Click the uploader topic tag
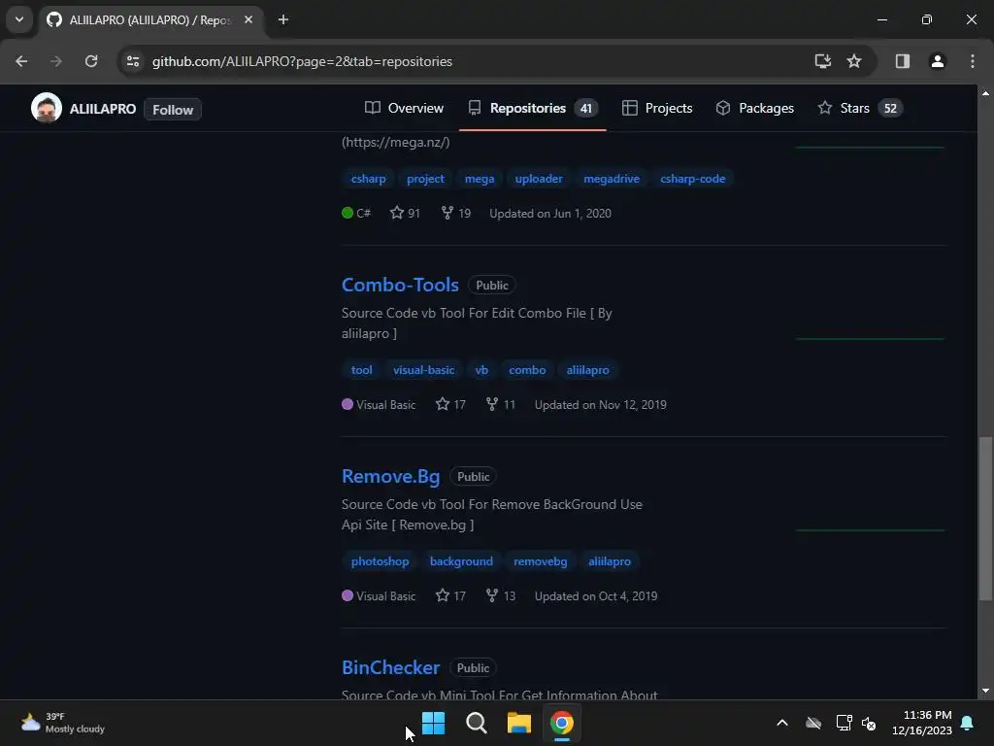Viewport: 994px width, 746px height. [x=539, y=179]
